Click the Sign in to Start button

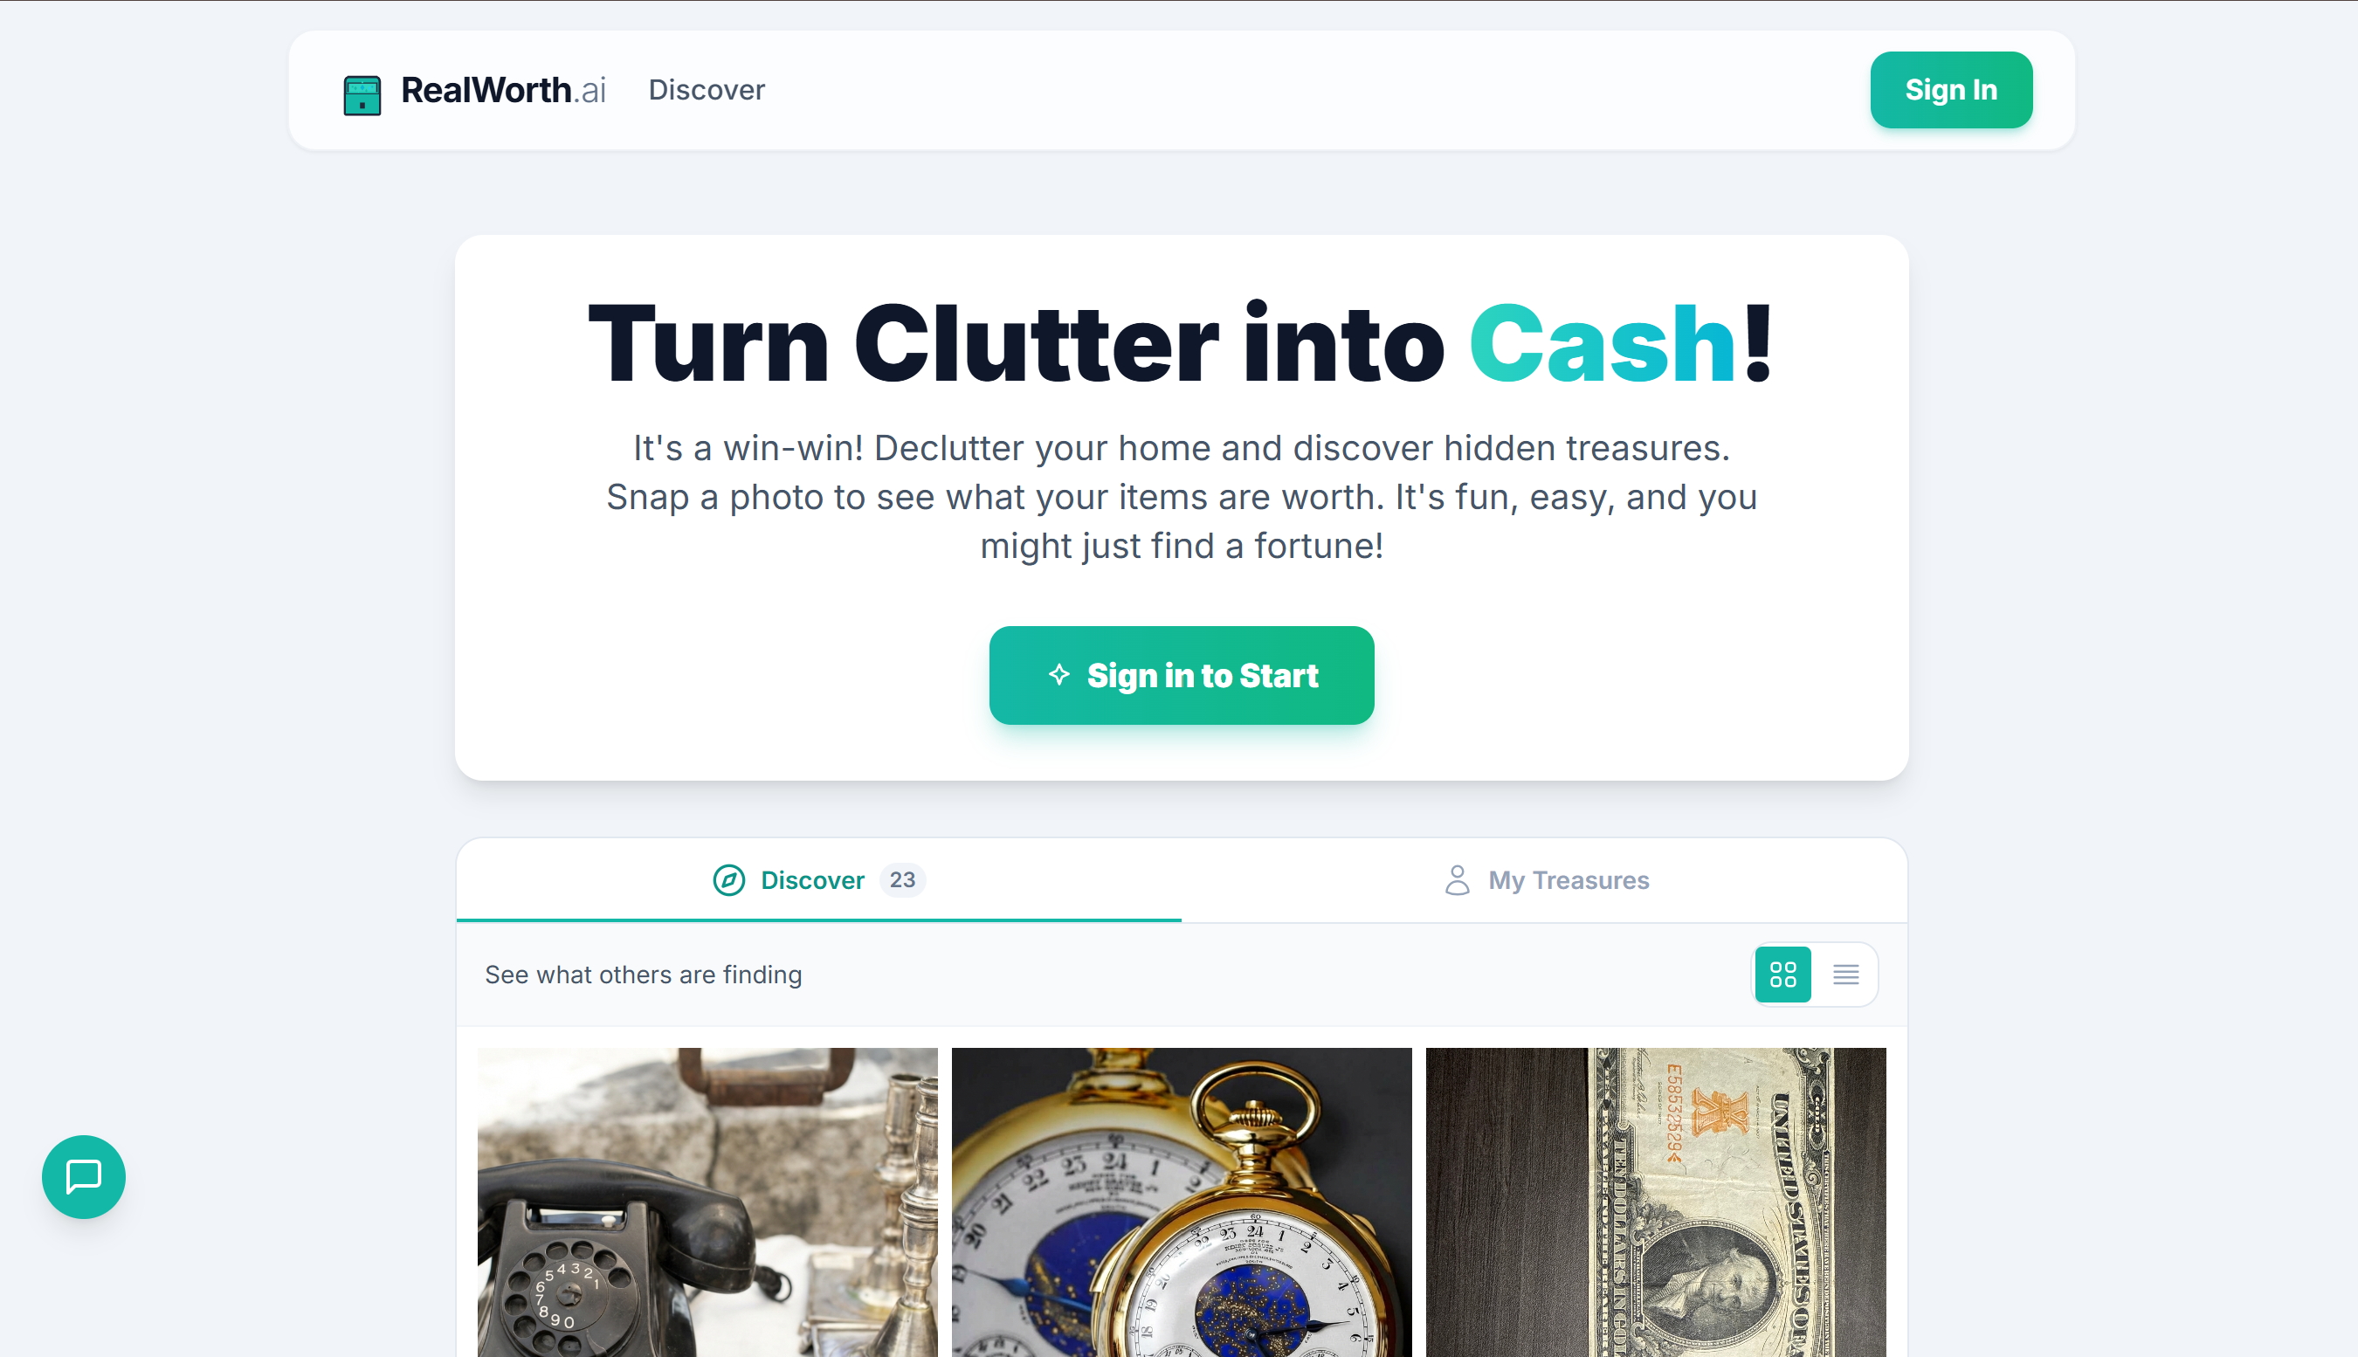pos(1182,675)
